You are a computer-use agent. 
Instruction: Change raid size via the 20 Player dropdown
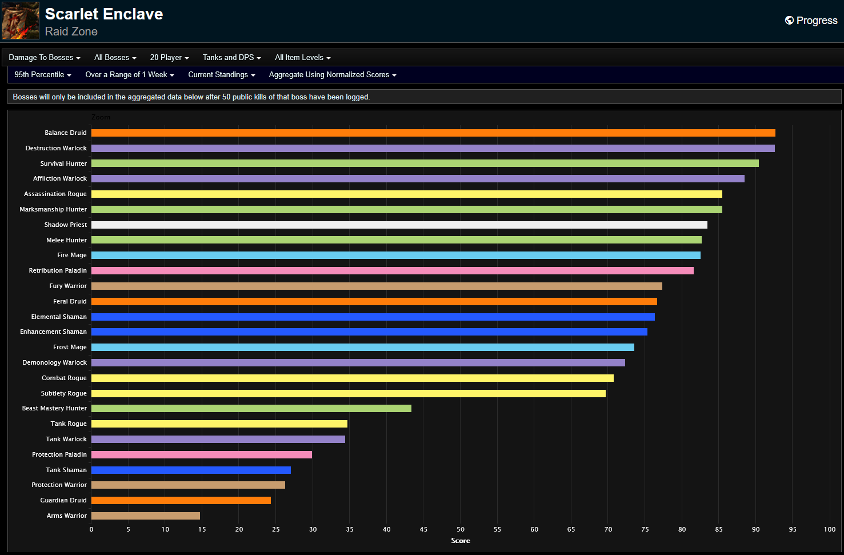pos(169,57)
